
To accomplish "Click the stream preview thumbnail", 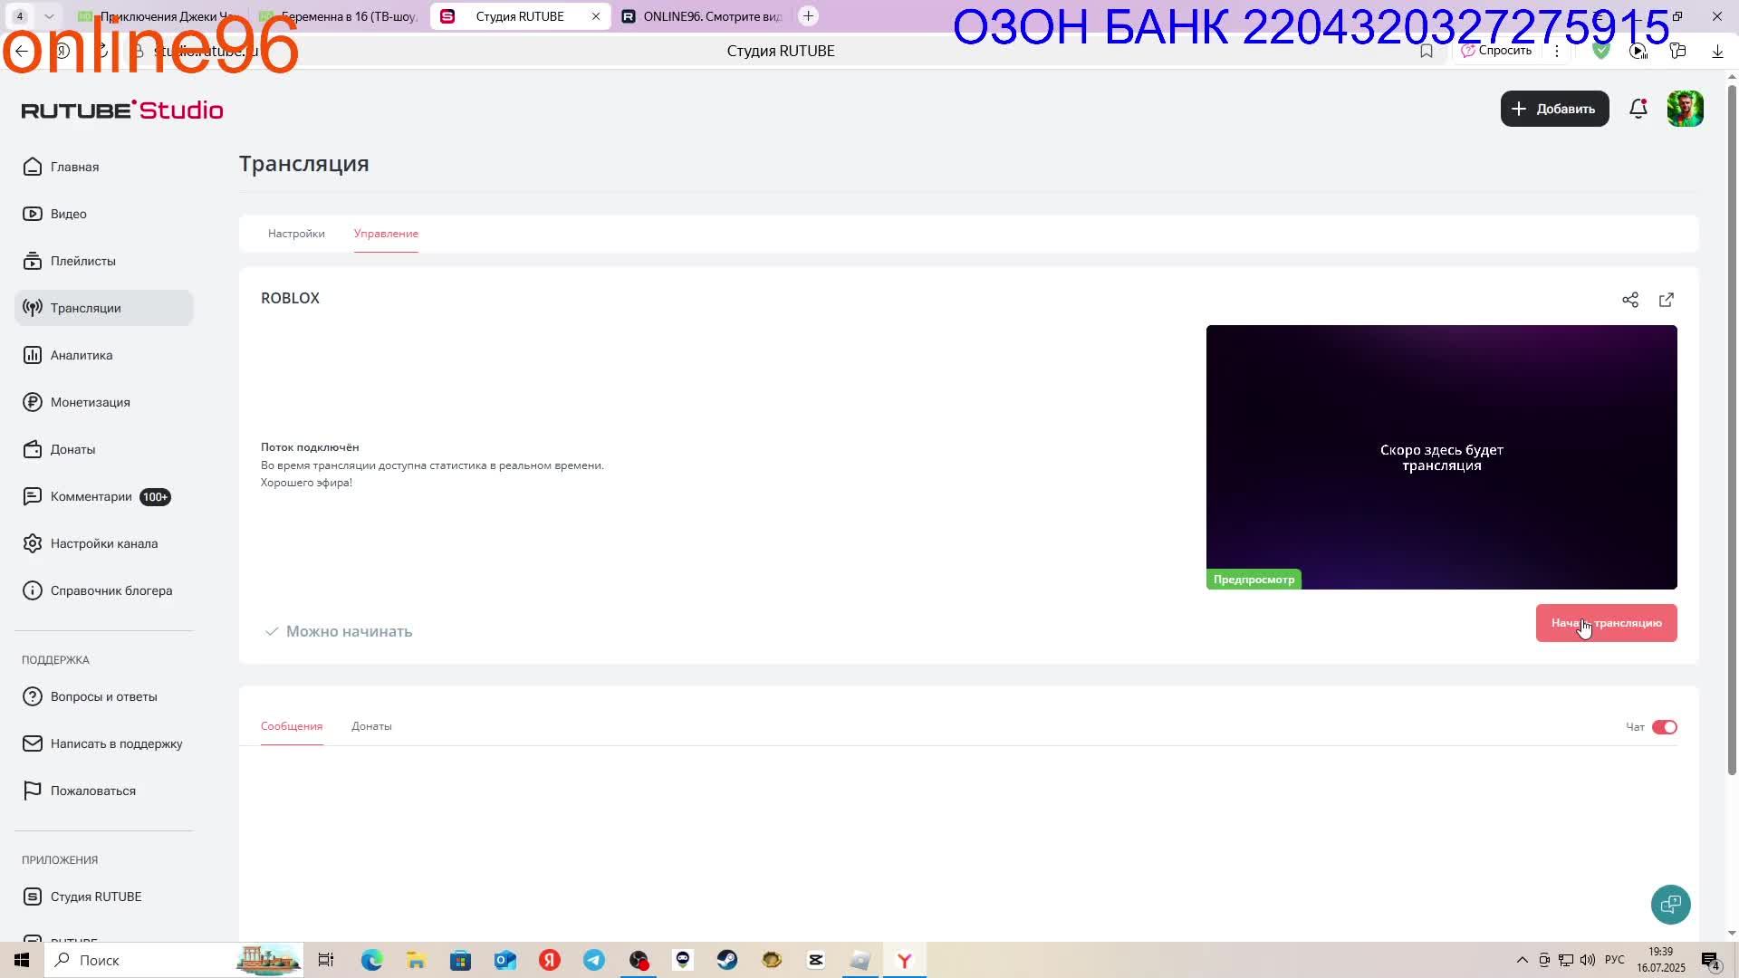I will pyautogui.click(x=1441, y=457).
